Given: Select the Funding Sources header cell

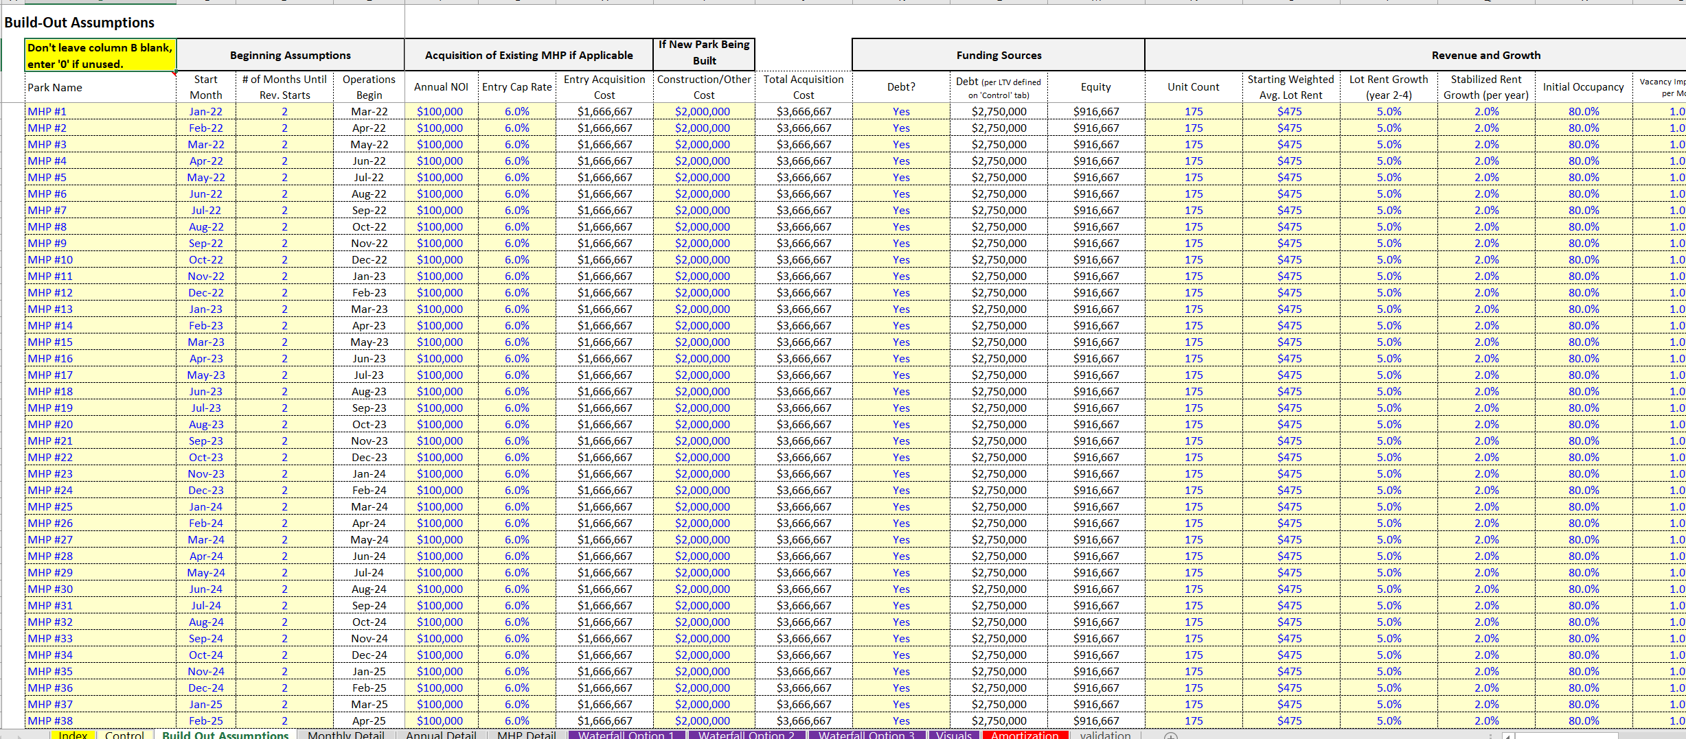Looking at the screenshot, I should point(999,56).
